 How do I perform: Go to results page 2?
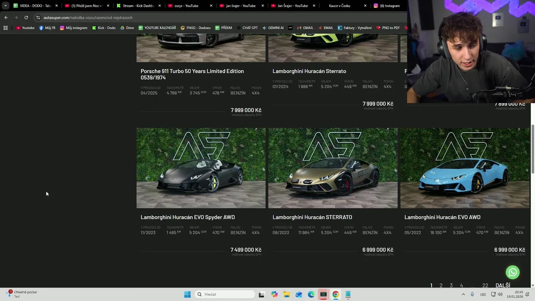441,285
